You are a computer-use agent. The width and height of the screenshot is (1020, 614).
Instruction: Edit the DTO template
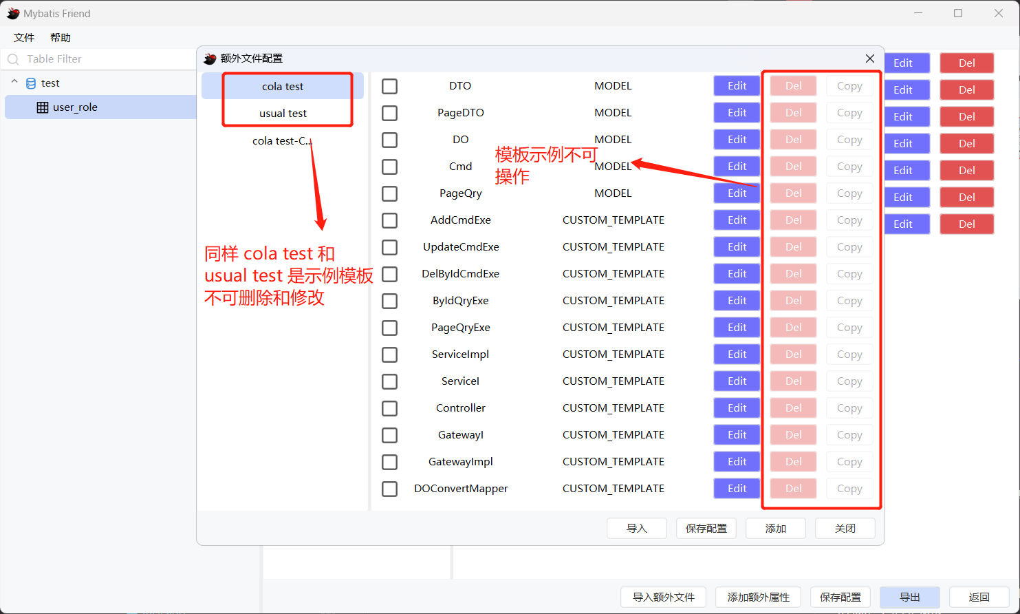(x=737, y=86)
